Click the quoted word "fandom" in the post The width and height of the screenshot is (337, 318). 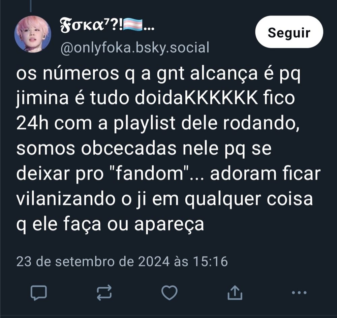[x=149, y=173]
